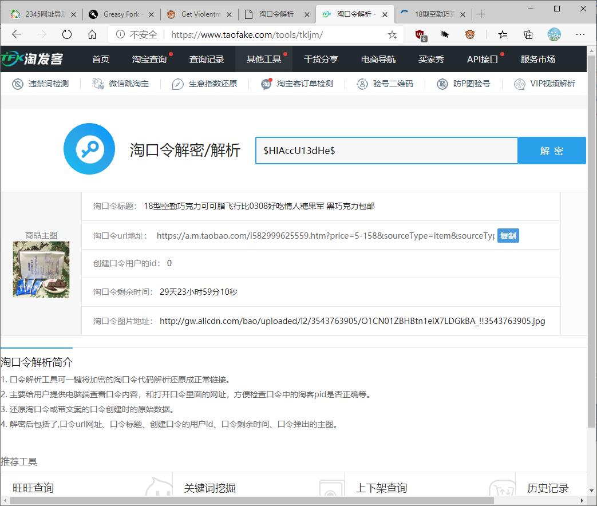Image resolution: width=597 pixels, height=506 pixels.
Task: Click the browser address bar URL
Action: 247,35
